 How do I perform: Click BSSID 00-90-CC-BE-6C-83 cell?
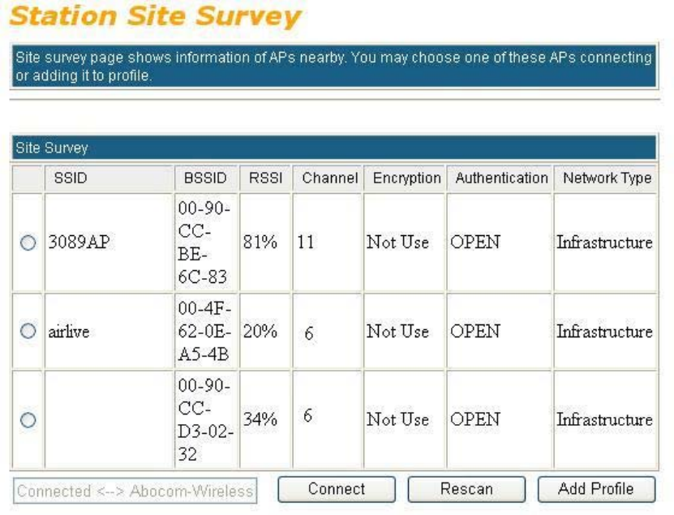(x=206, y=242)
